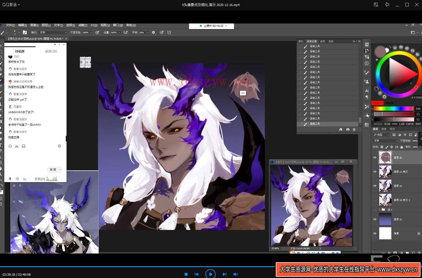Viewport: 422px width, 278px height.
Task: Toggle the microphone icon in chat panel
Action: 10,179
